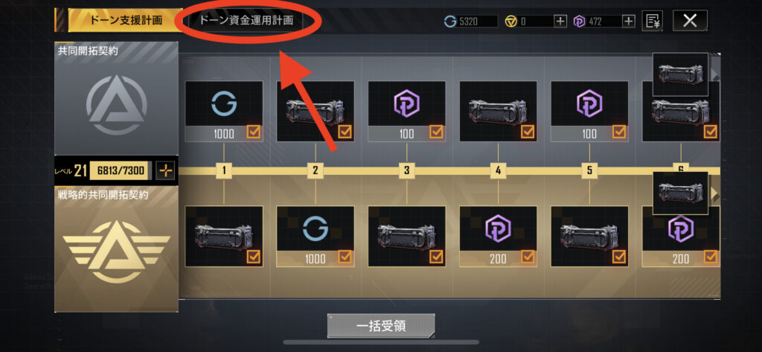The width and height of the screenshot is (762, 352).
Task: Toggle the checkbox on level 1 premium crate
Action: click(254, 256)
